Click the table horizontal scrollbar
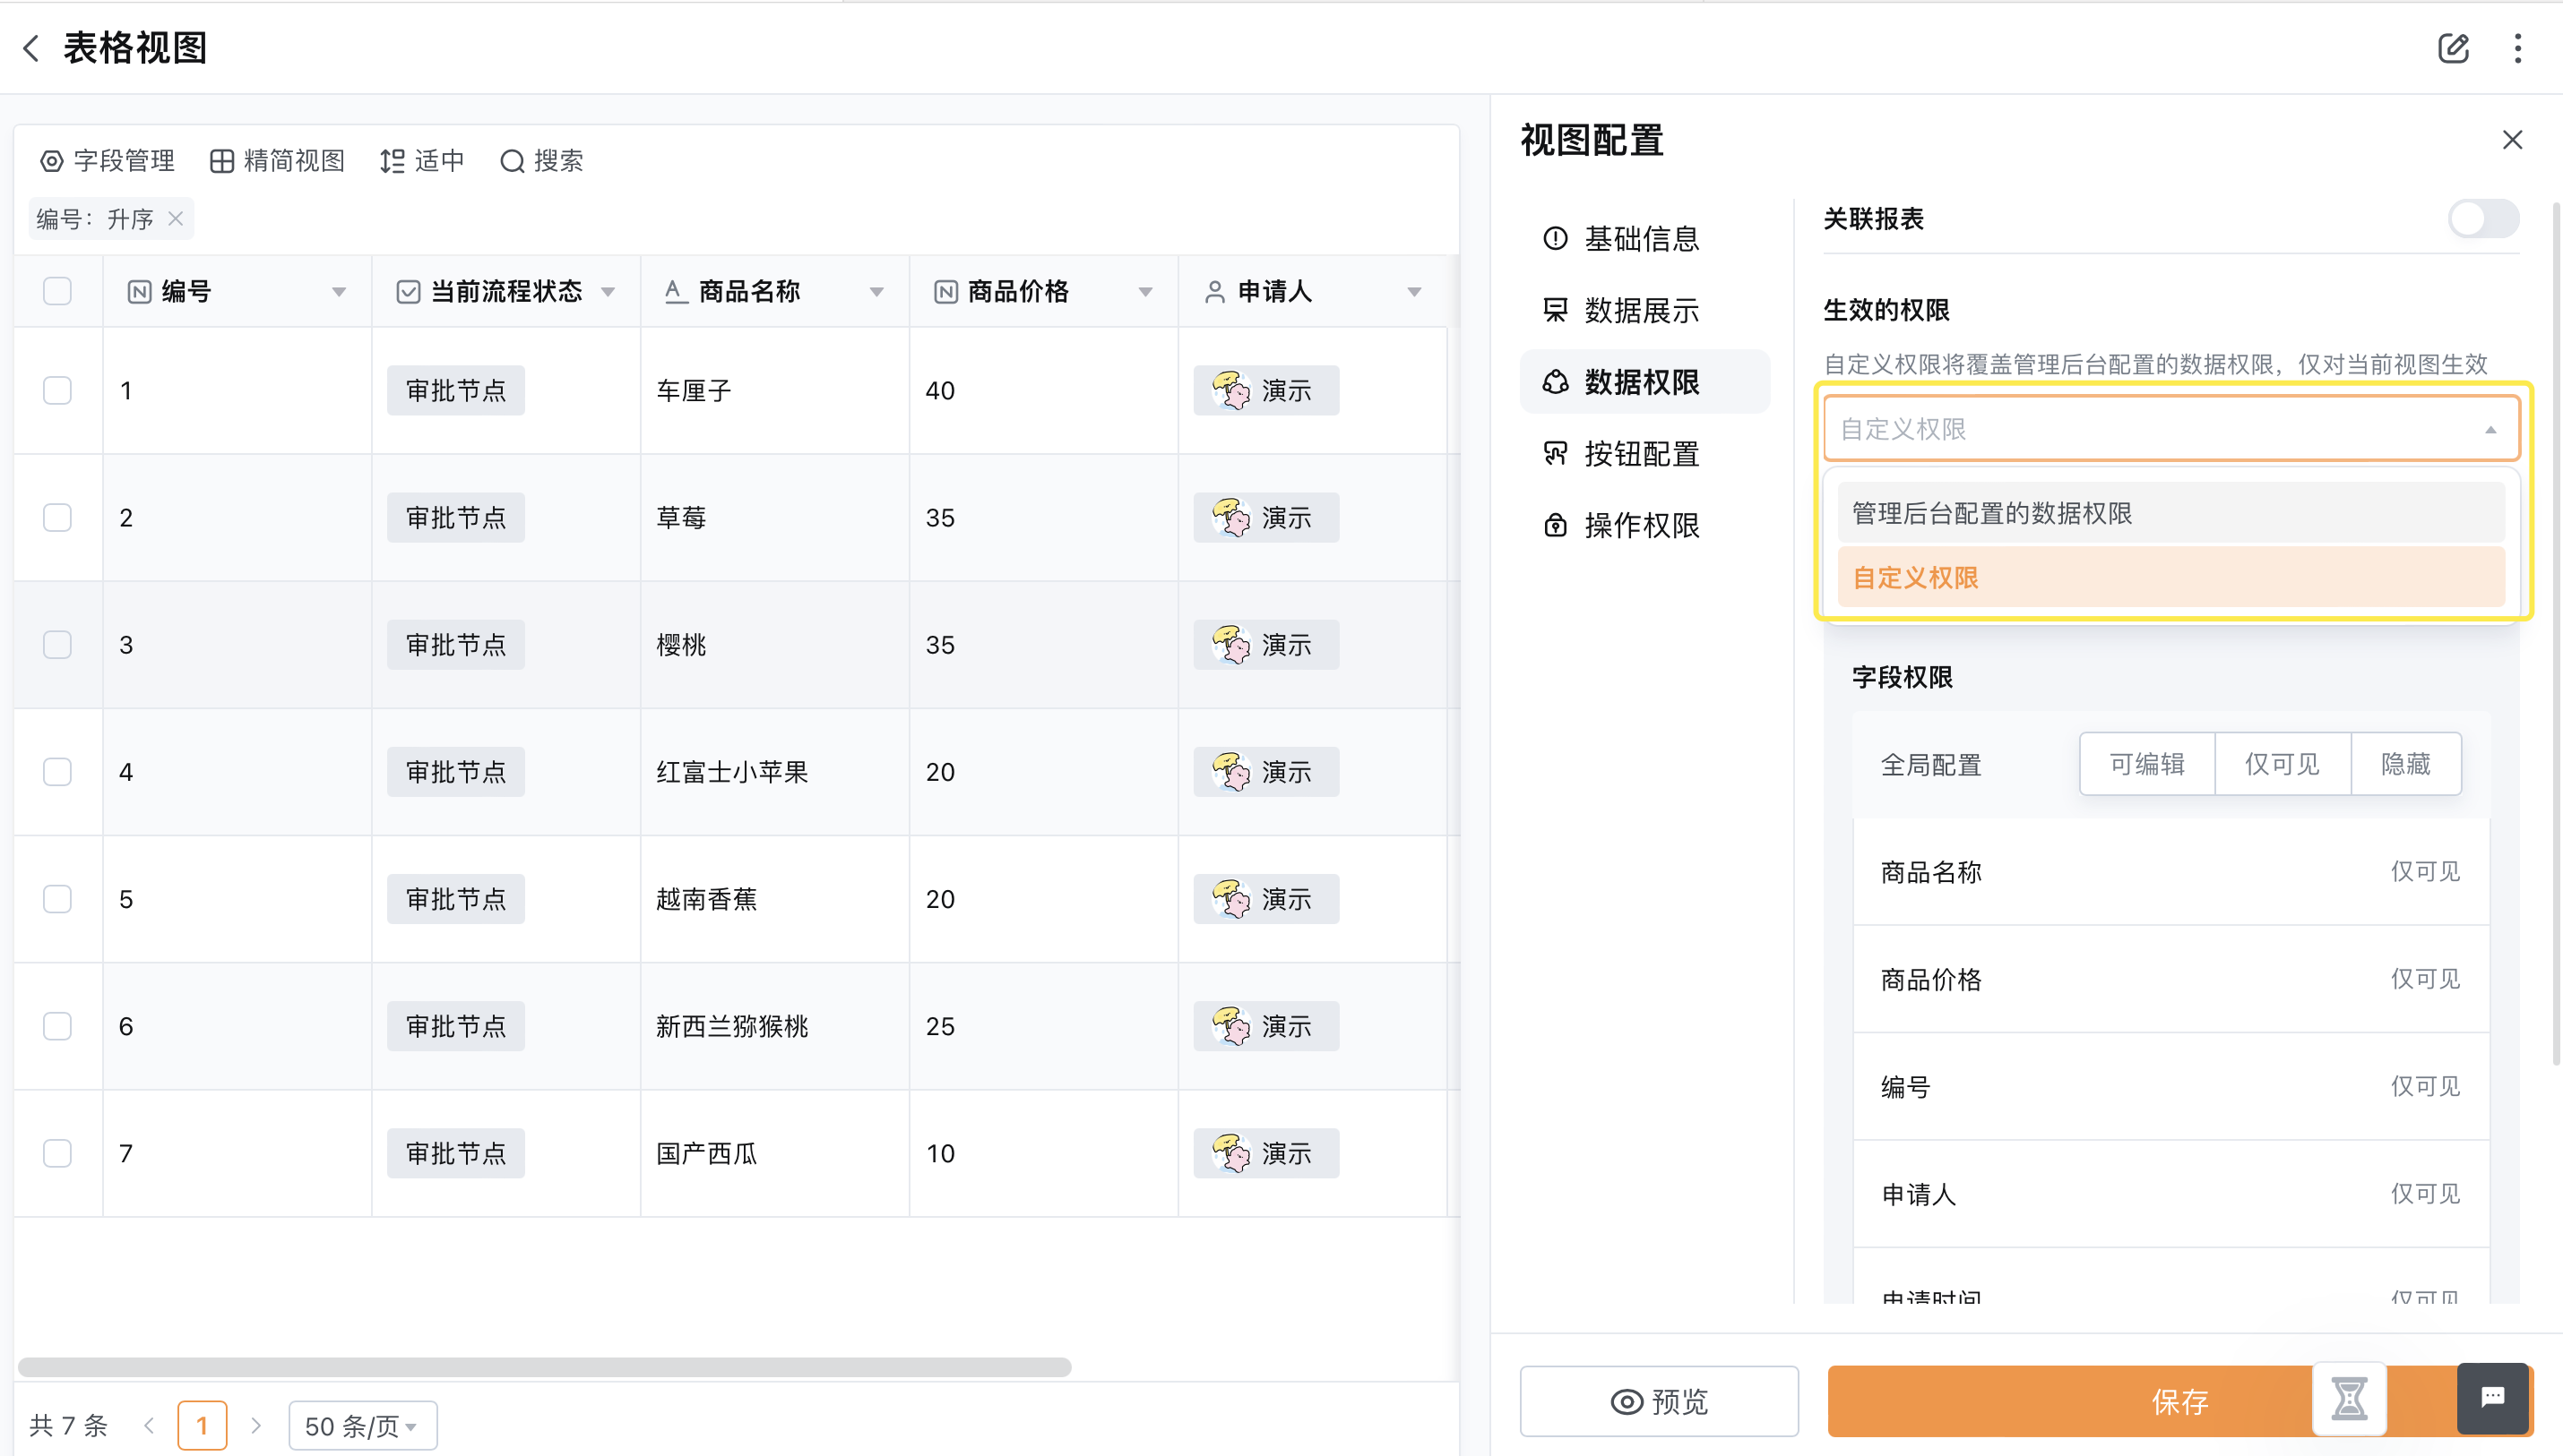2563x1456 pixels. click(x=545, y=1367)
